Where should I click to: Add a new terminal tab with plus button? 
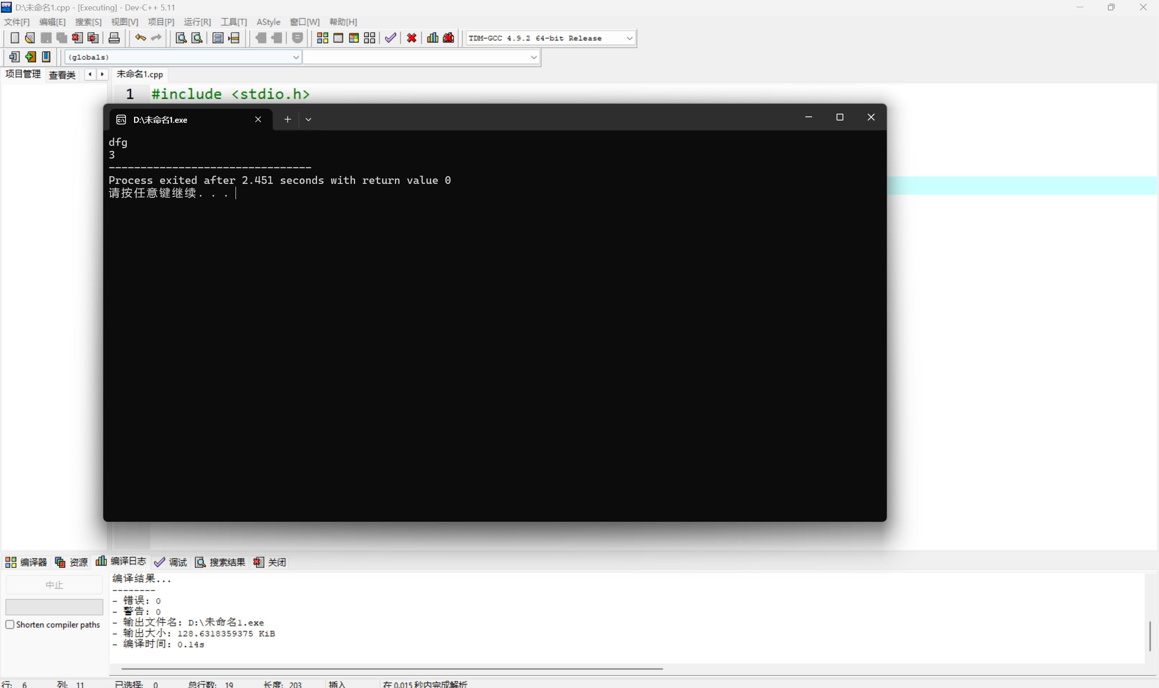coord(288,120)
